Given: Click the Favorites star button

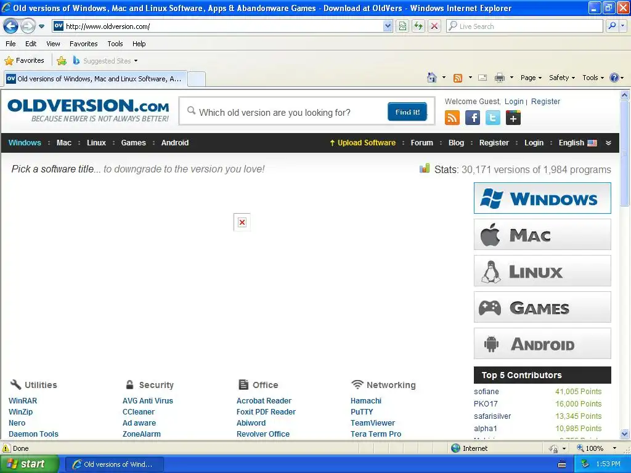Looking at the screenshot, I should [x=24, y=61].
